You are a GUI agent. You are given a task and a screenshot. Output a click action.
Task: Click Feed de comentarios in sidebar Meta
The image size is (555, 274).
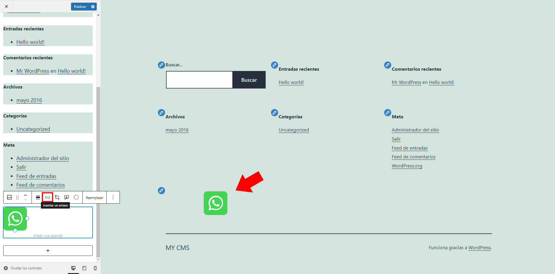[41, 185]
